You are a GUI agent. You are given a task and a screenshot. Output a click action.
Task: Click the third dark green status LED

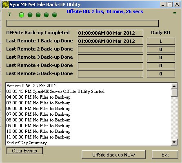pyautogui.click(x=38, y=15)
